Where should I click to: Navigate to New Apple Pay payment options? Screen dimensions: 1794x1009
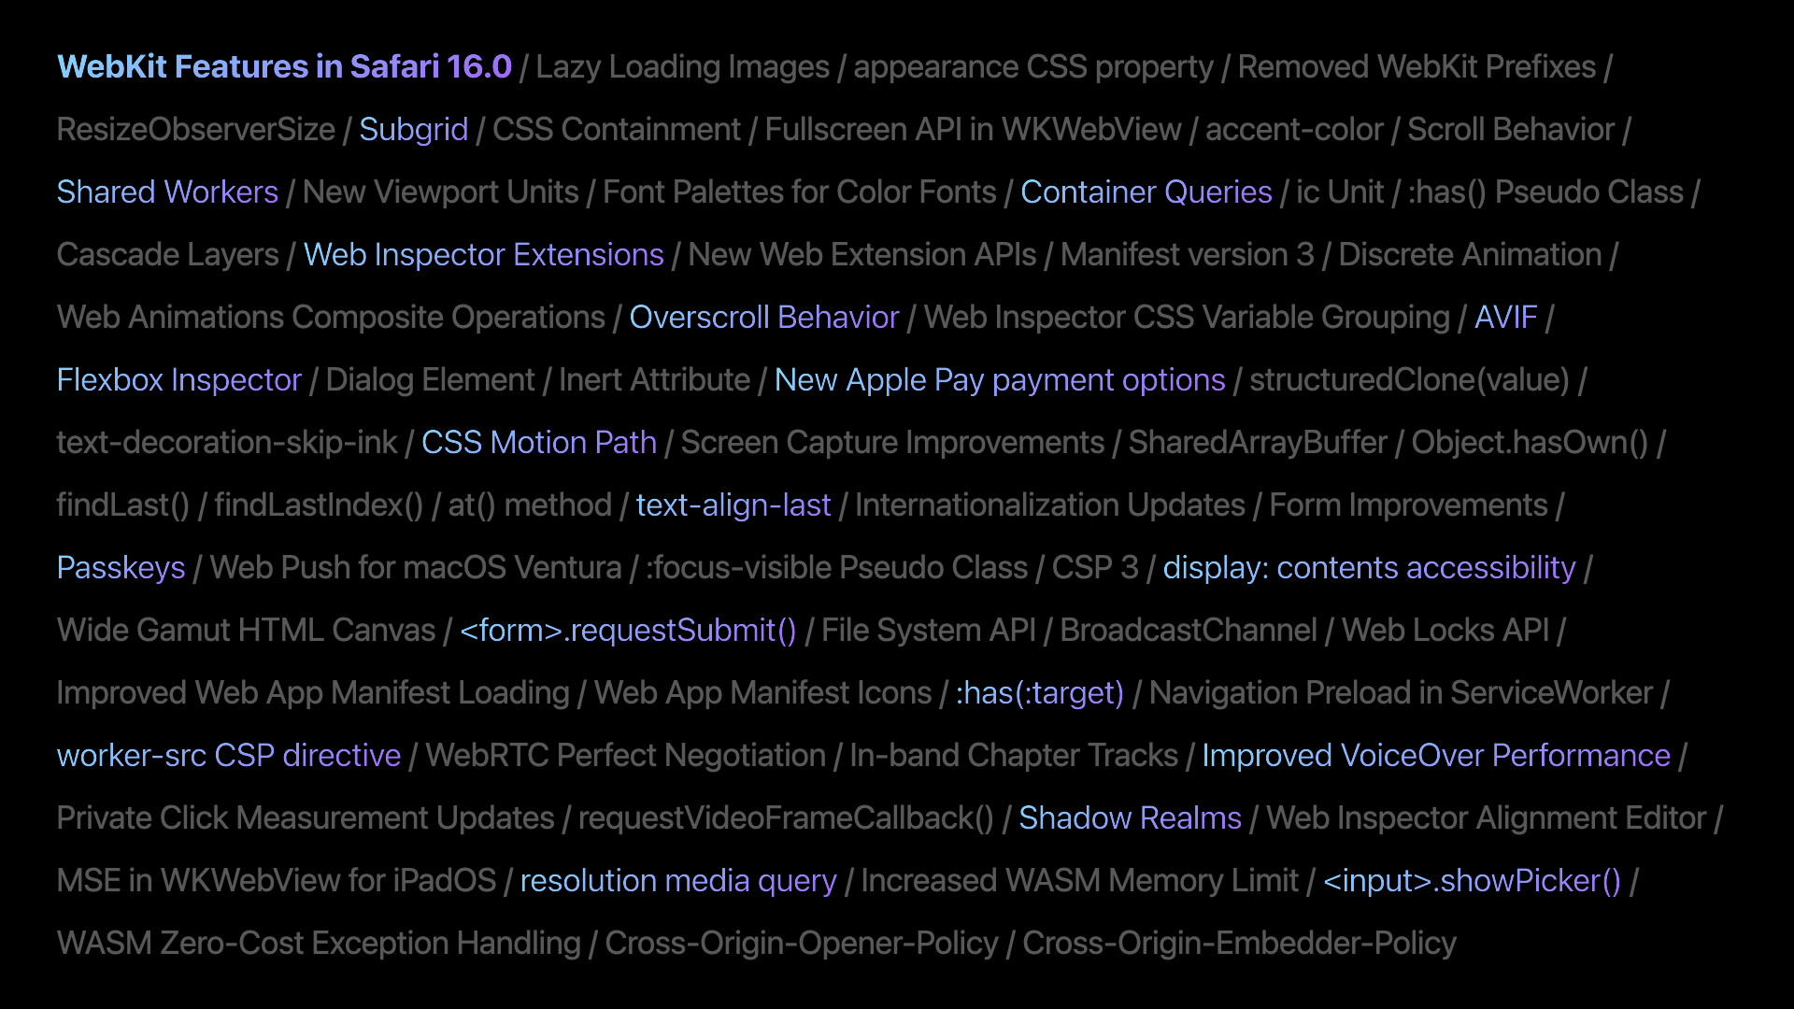point(999,379)
